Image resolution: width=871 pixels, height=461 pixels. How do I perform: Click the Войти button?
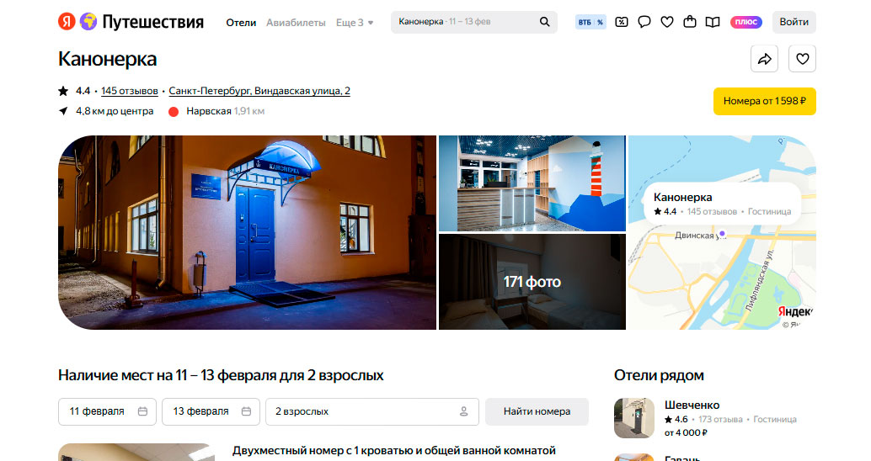(x=794, y=22)
